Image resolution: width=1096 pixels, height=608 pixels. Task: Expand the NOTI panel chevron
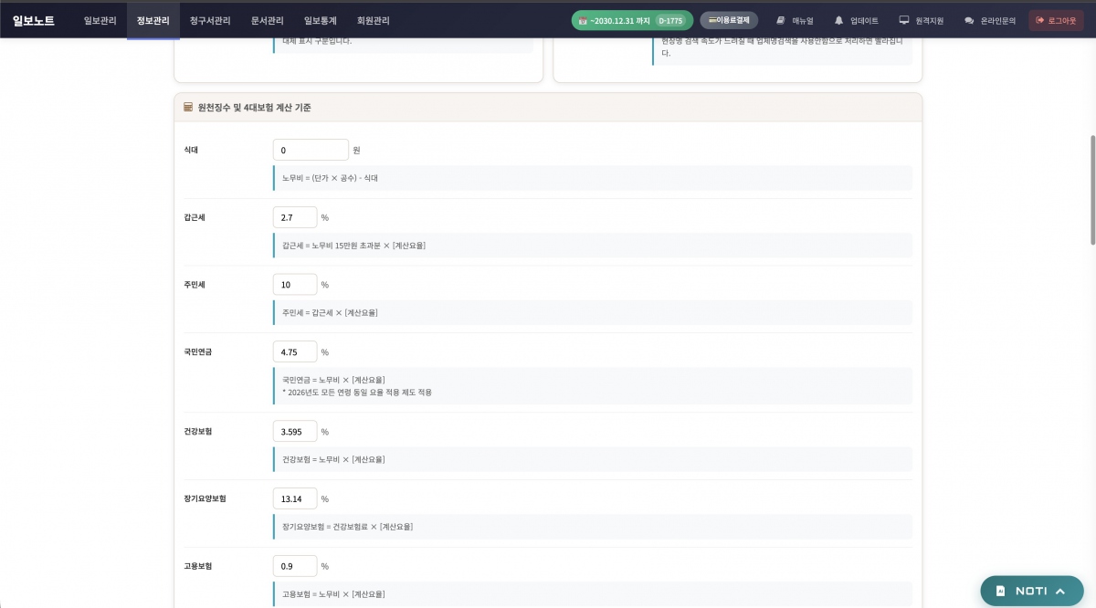(x=1060, y=591)
